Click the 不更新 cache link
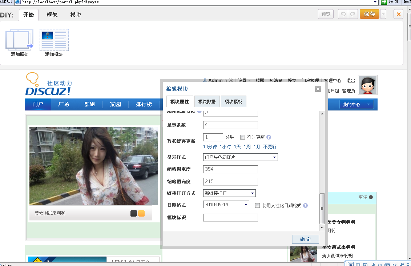411x266 pixels. click(270, 147)
